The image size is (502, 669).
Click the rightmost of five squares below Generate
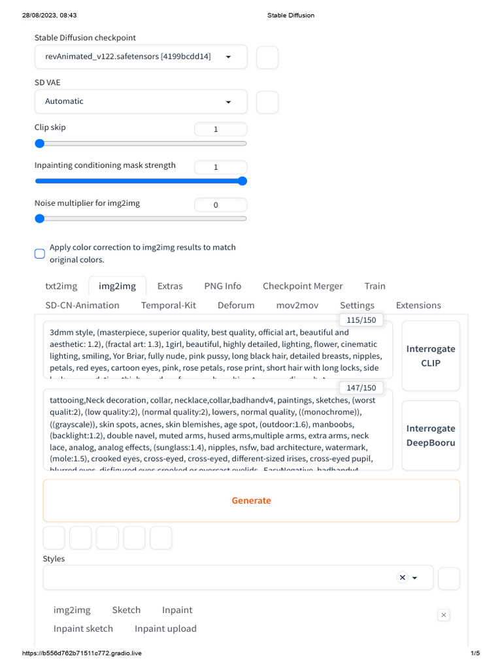pos(161,538)
